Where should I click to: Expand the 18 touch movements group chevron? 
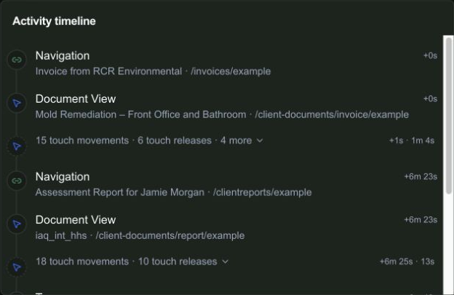226,262
